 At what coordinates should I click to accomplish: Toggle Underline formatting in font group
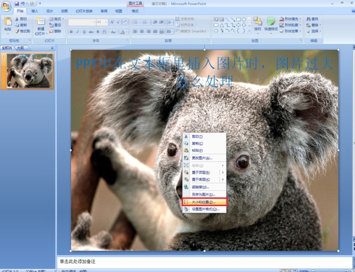[84, 32]
